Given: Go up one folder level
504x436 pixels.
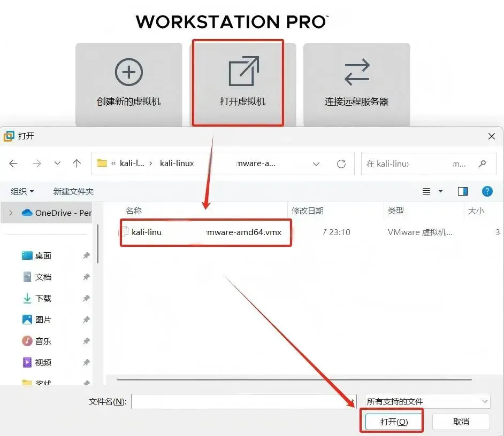Looking at the screenshot, I should (77, 163).
